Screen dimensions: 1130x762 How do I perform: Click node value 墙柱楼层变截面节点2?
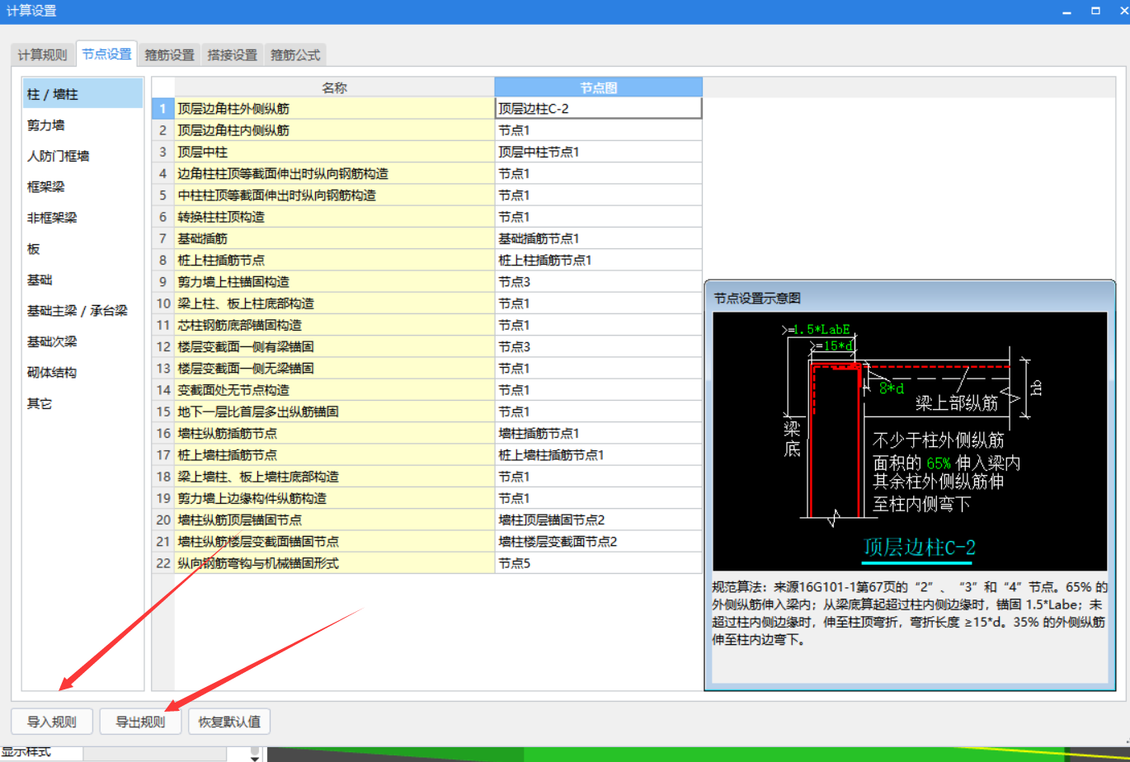point(599,541)
